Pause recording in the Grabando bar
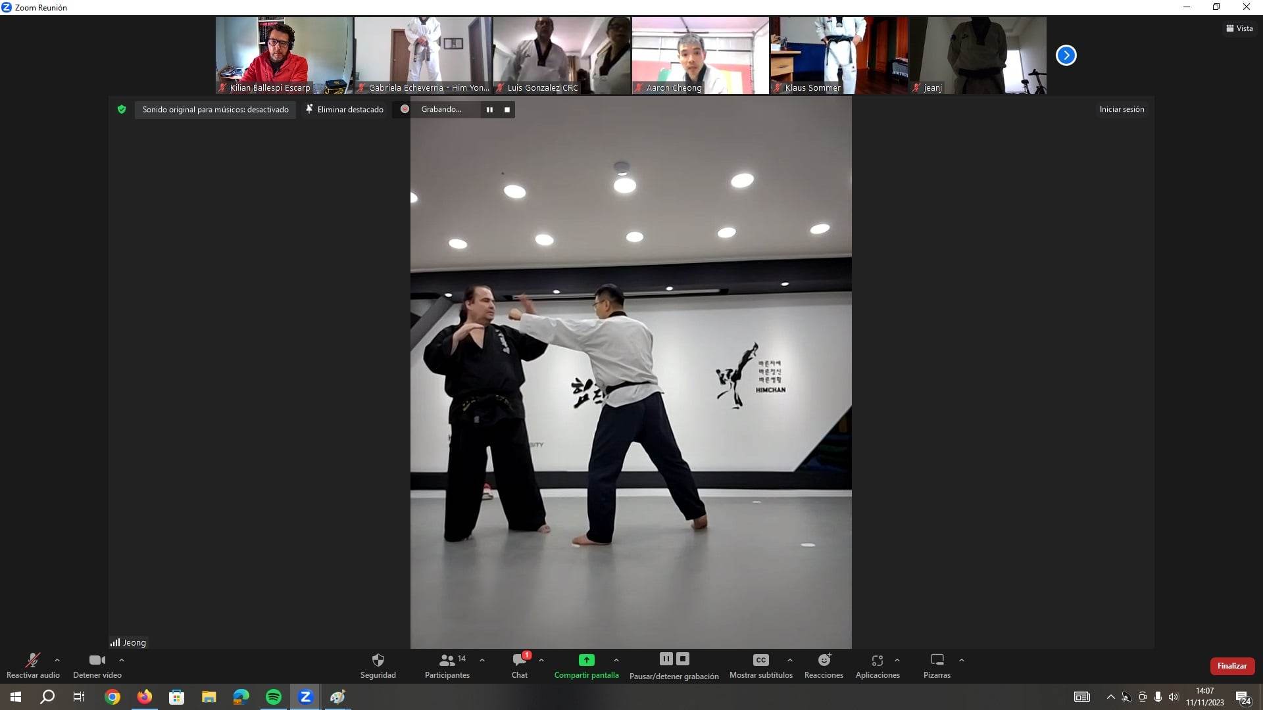This screenshot has width=1263, height=710. (x=489, y=110)
